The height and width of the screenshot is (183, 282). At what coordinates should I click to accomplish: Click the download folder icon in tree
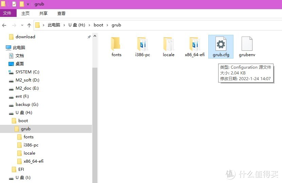click(11, 37)
